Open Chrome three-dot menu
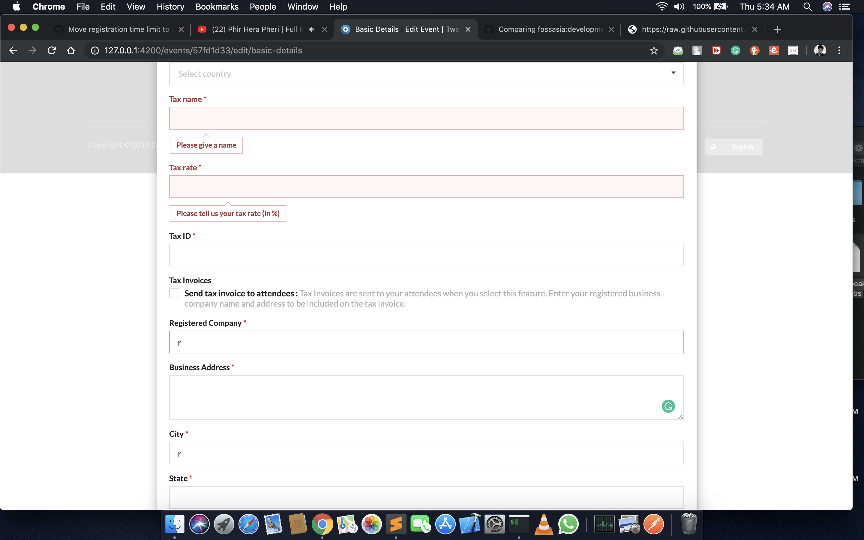The width and height of the screenshot is (864, 540). coord(839,50)
